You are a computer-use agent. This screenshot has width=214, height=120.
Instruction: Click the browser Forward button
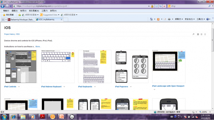[x=7, y=6]
